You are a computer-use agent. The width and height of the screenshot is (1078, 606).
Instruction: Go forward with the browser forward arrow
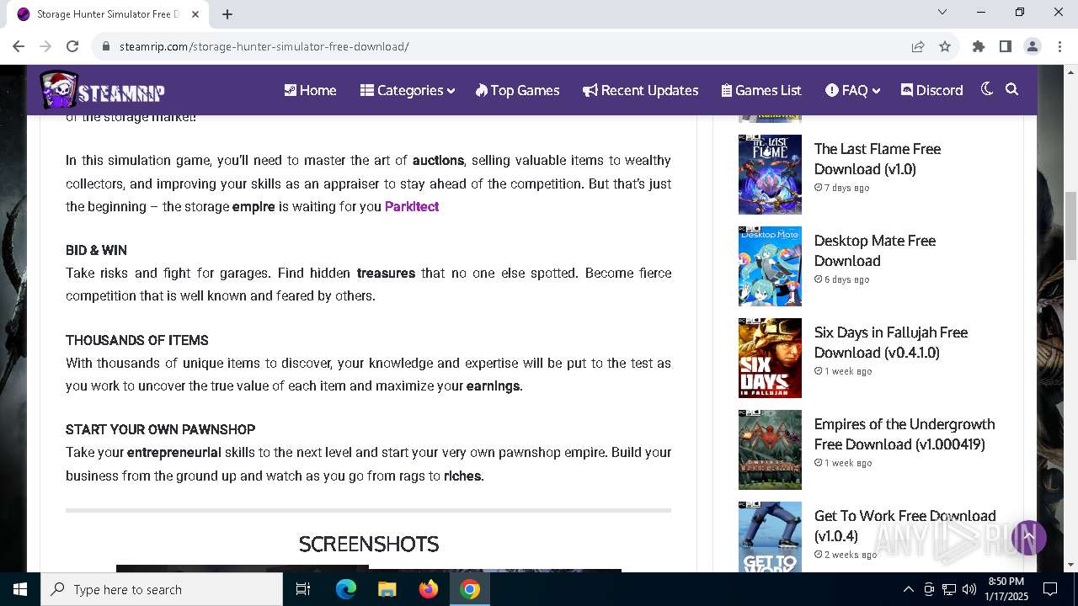click(45, 46)
